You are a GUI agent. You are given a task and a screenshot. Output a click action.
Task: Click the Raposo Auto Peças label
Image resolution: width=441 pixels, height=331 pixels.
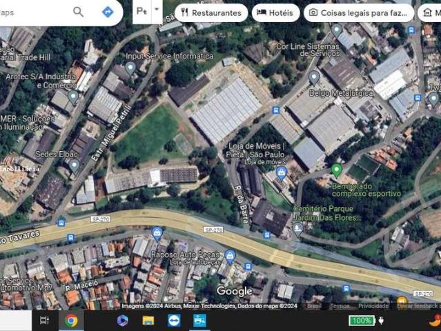tap(186, 254)
